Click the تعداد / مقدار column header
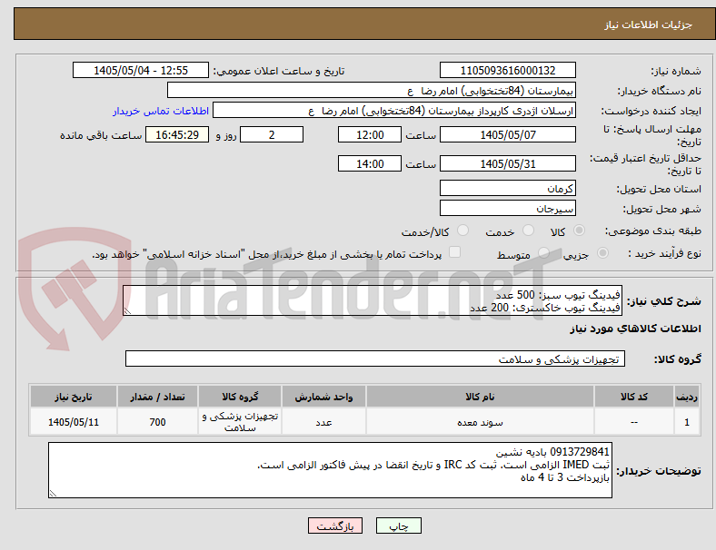Screen dimensions: 716x550 pyautogui.click(x=157, y=397)
